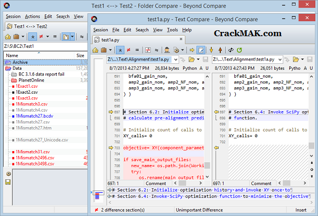
Task: Expand Sessions dropdown in Folder Compare toolbar
Action: [x=23, y=37]
